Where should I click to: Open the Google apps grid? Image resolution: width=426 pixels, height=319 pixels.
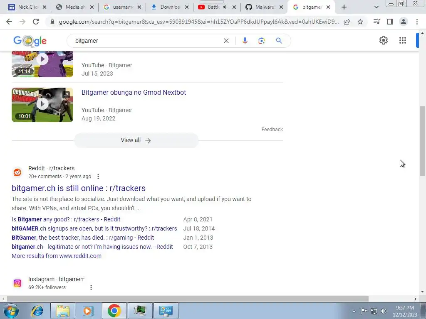tap(403, 40)
